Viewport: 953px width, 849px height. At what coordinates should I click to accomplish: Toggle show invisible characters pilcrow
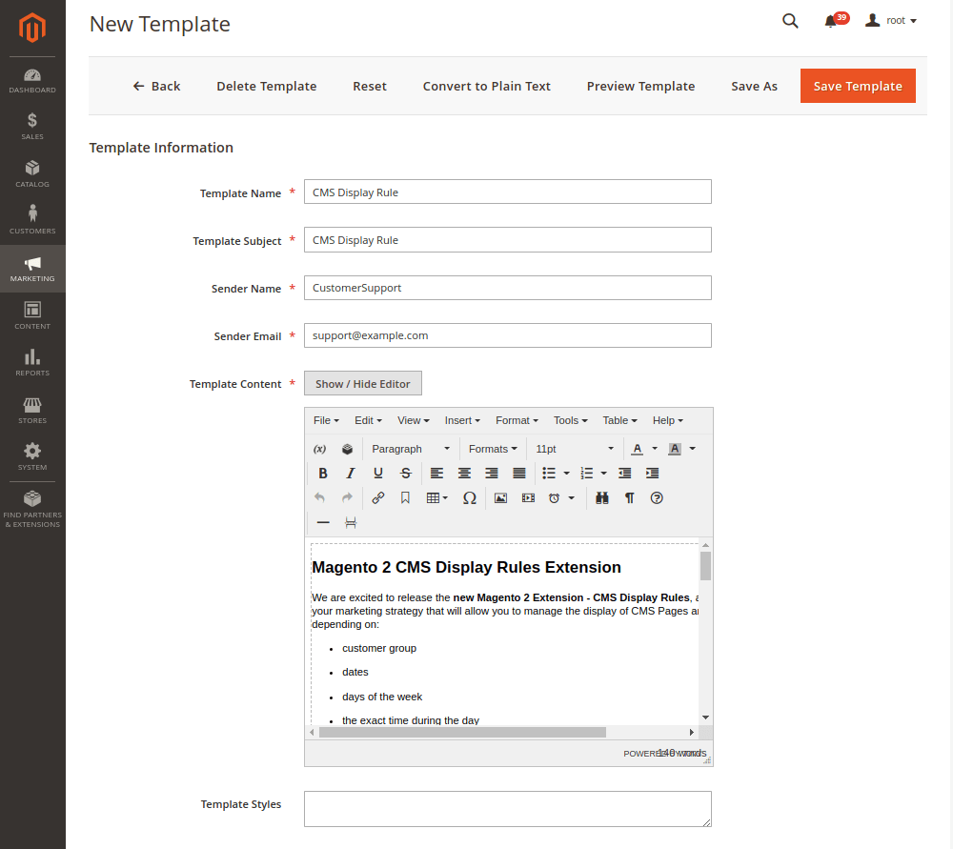coord(630,498)
